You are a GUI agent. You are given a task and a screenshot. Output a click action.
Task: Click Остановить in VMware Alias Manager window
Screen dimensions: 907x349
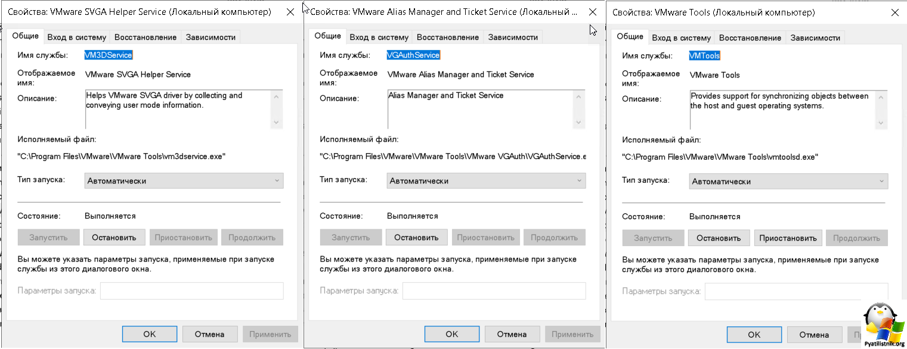pos(416,237)
